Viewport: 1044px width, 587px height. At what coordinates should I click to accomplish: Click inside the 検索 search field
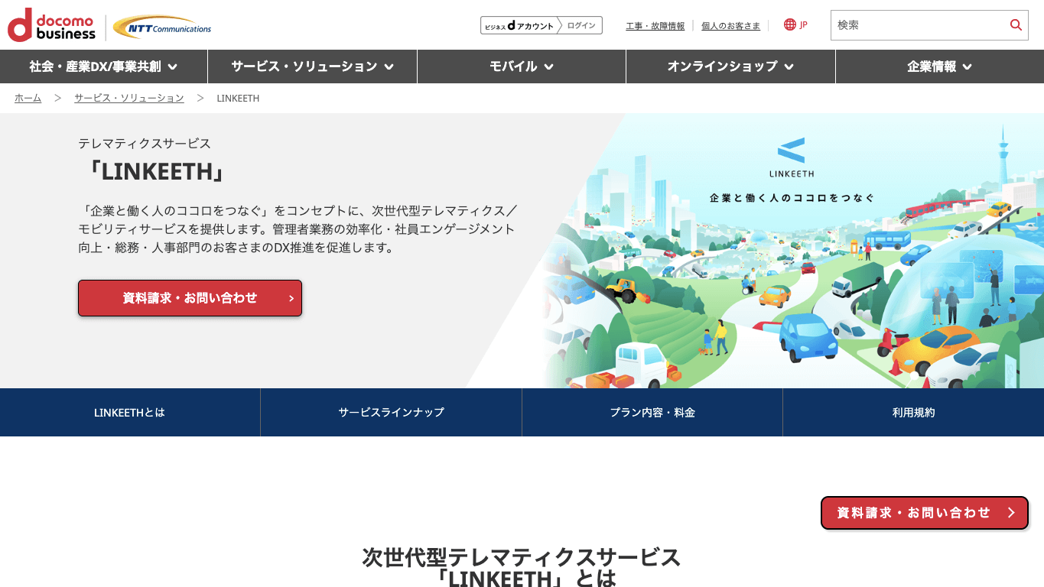(918, 25)
